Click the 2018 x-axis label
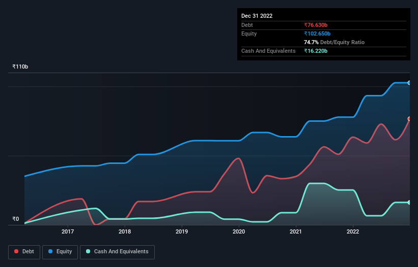The width and height of the screenshot is (418, 267). point(125,231)
